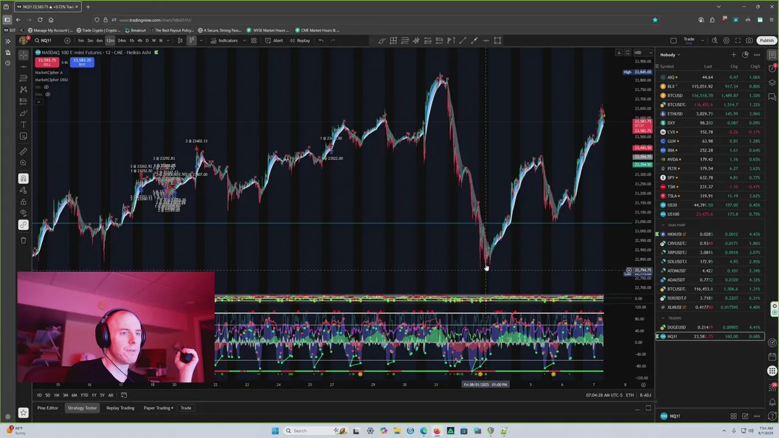This screenshot has width=779, height=438.
Task: Open the Strategy Tester tab
Action: [x=82, y=408]
